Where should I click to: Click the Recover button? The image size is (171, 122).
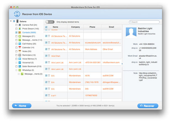click(148, 106)
